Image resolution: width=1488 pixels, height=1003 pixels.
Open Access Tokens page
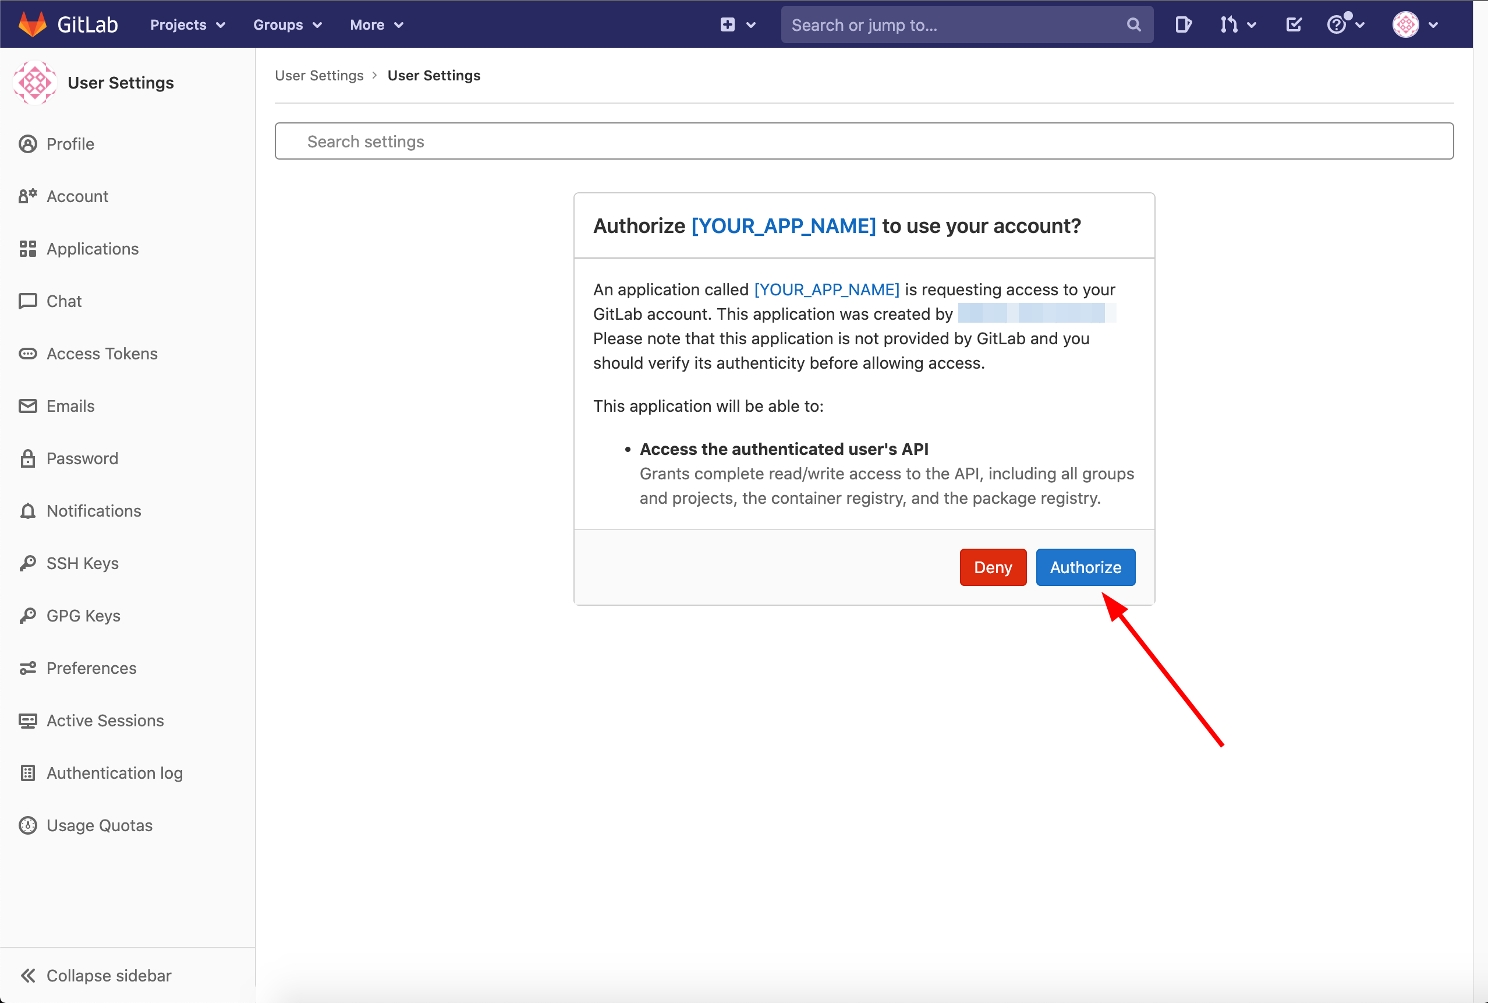102,354
